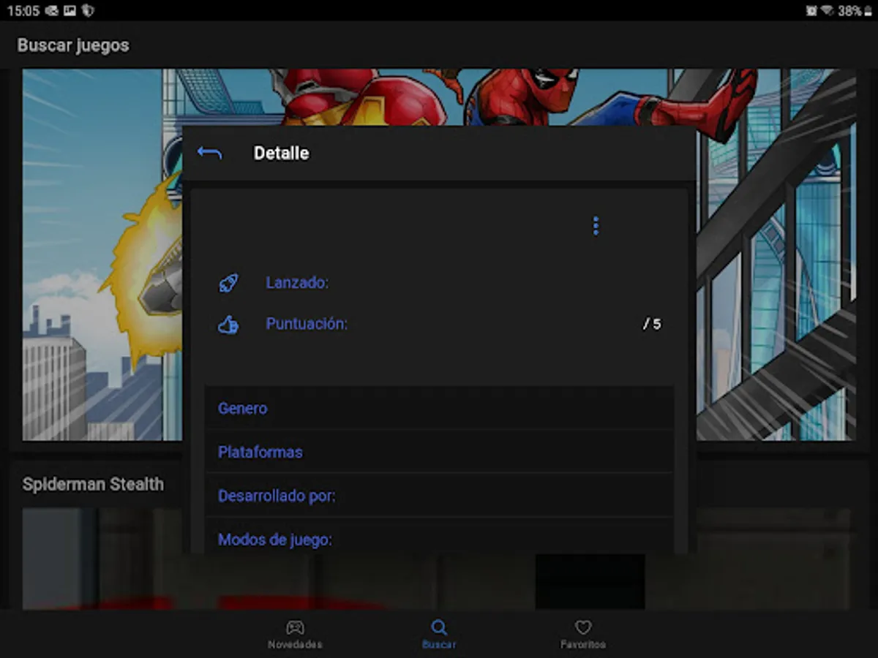878x658 pixels.
Task: Tap the magnifier Buscar icon
Action: pyautogui.click(x=439, y=627)
